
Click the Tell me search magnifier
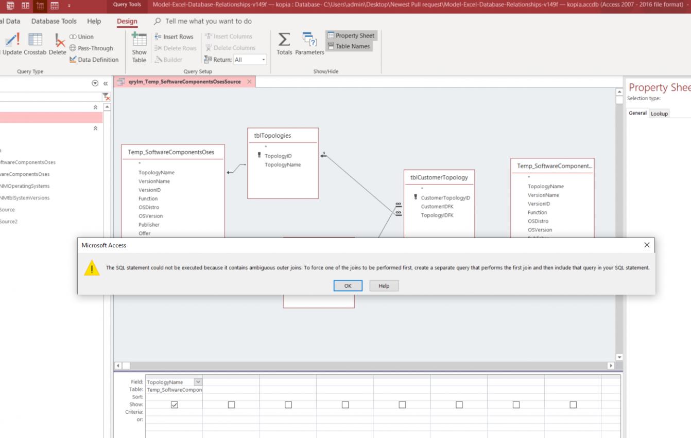click(158, 22)
